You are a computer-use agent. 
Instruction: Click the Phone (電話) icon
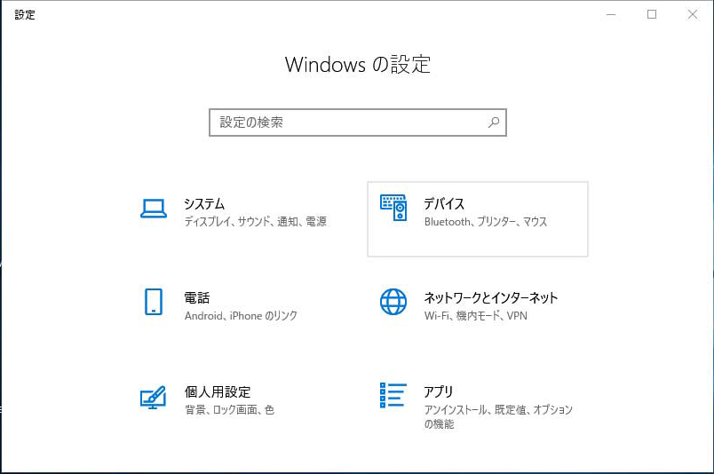tap(154, 302)
